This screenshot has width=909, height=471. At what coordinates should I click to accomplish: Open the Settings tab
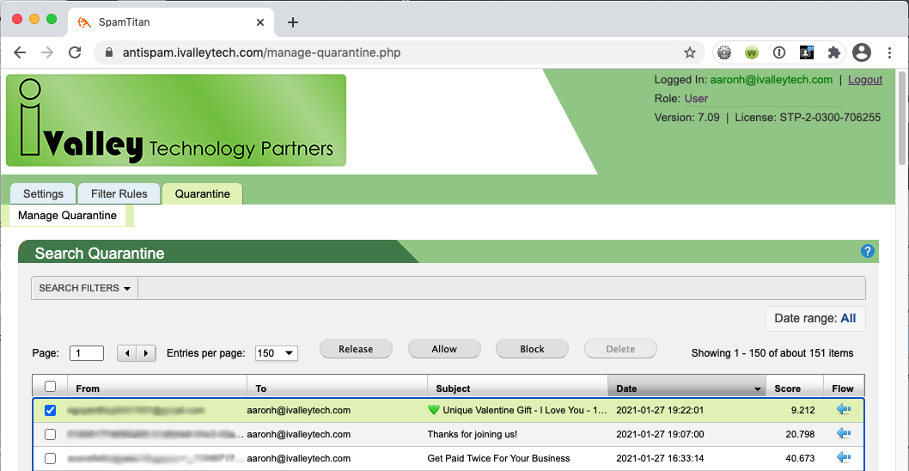[x=43, y=193]
